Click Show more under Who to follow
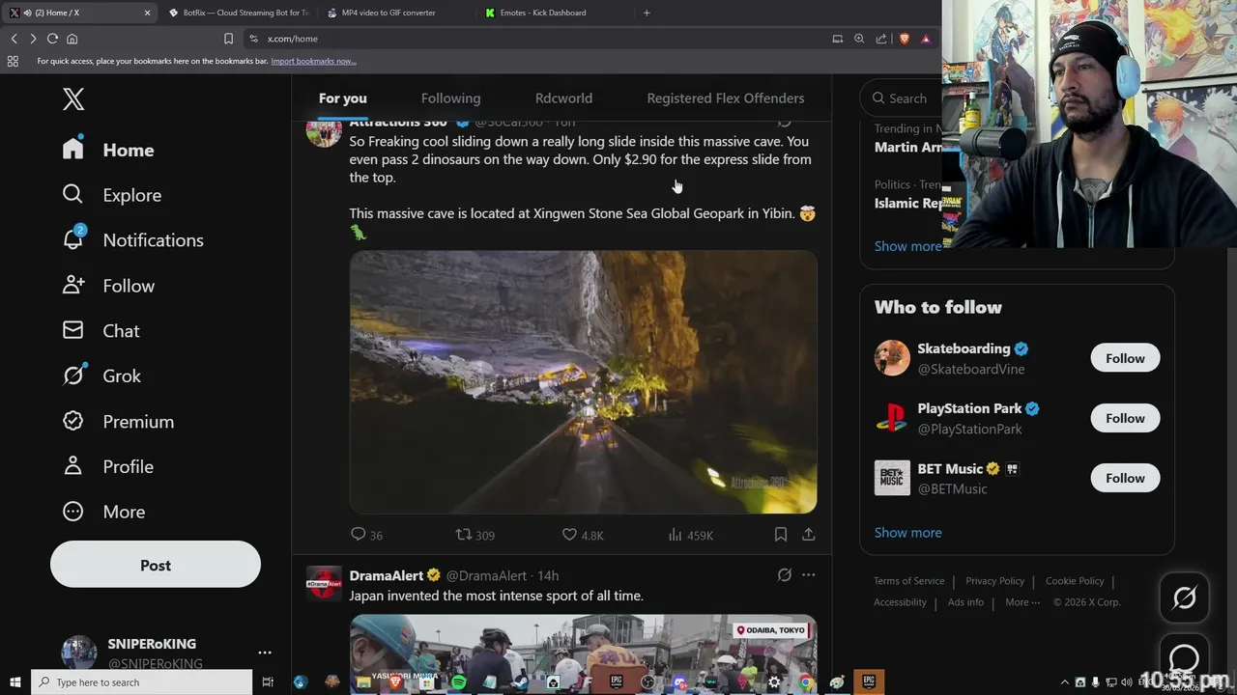The height and width of the screenshot is (695, 1237). (907, 533)
